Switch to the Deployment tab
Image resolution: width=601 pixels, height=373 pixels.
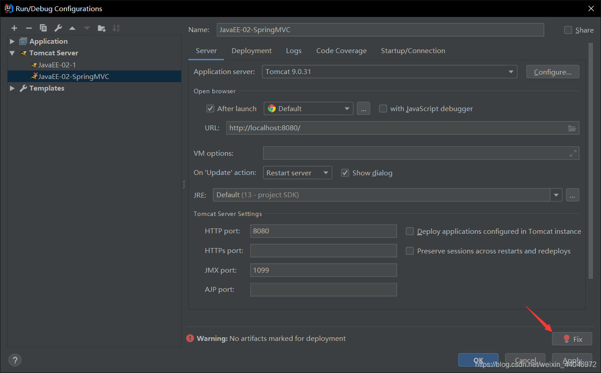coord(252,51)
